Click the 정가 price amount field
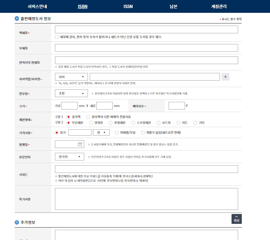This screenshot has width=270, height=240. [80, 133]
